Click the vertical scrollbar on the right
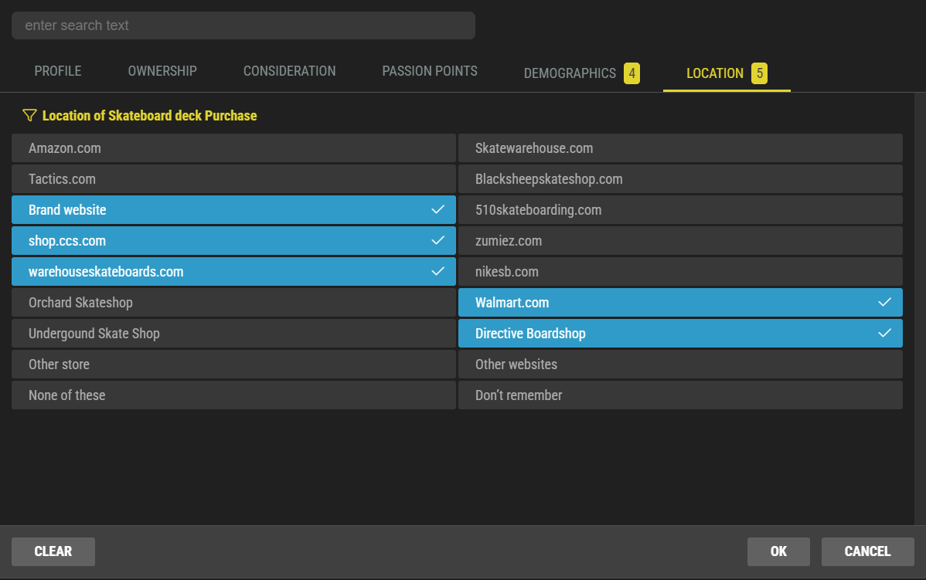926x580 pixels. coord(920,309)
